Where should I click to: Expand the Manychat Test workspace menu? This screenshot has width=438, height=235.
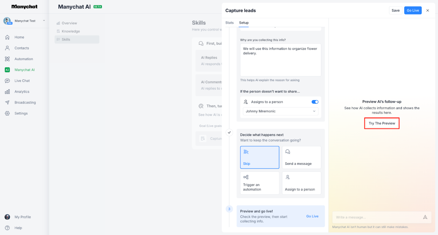(x=24, y=21)
